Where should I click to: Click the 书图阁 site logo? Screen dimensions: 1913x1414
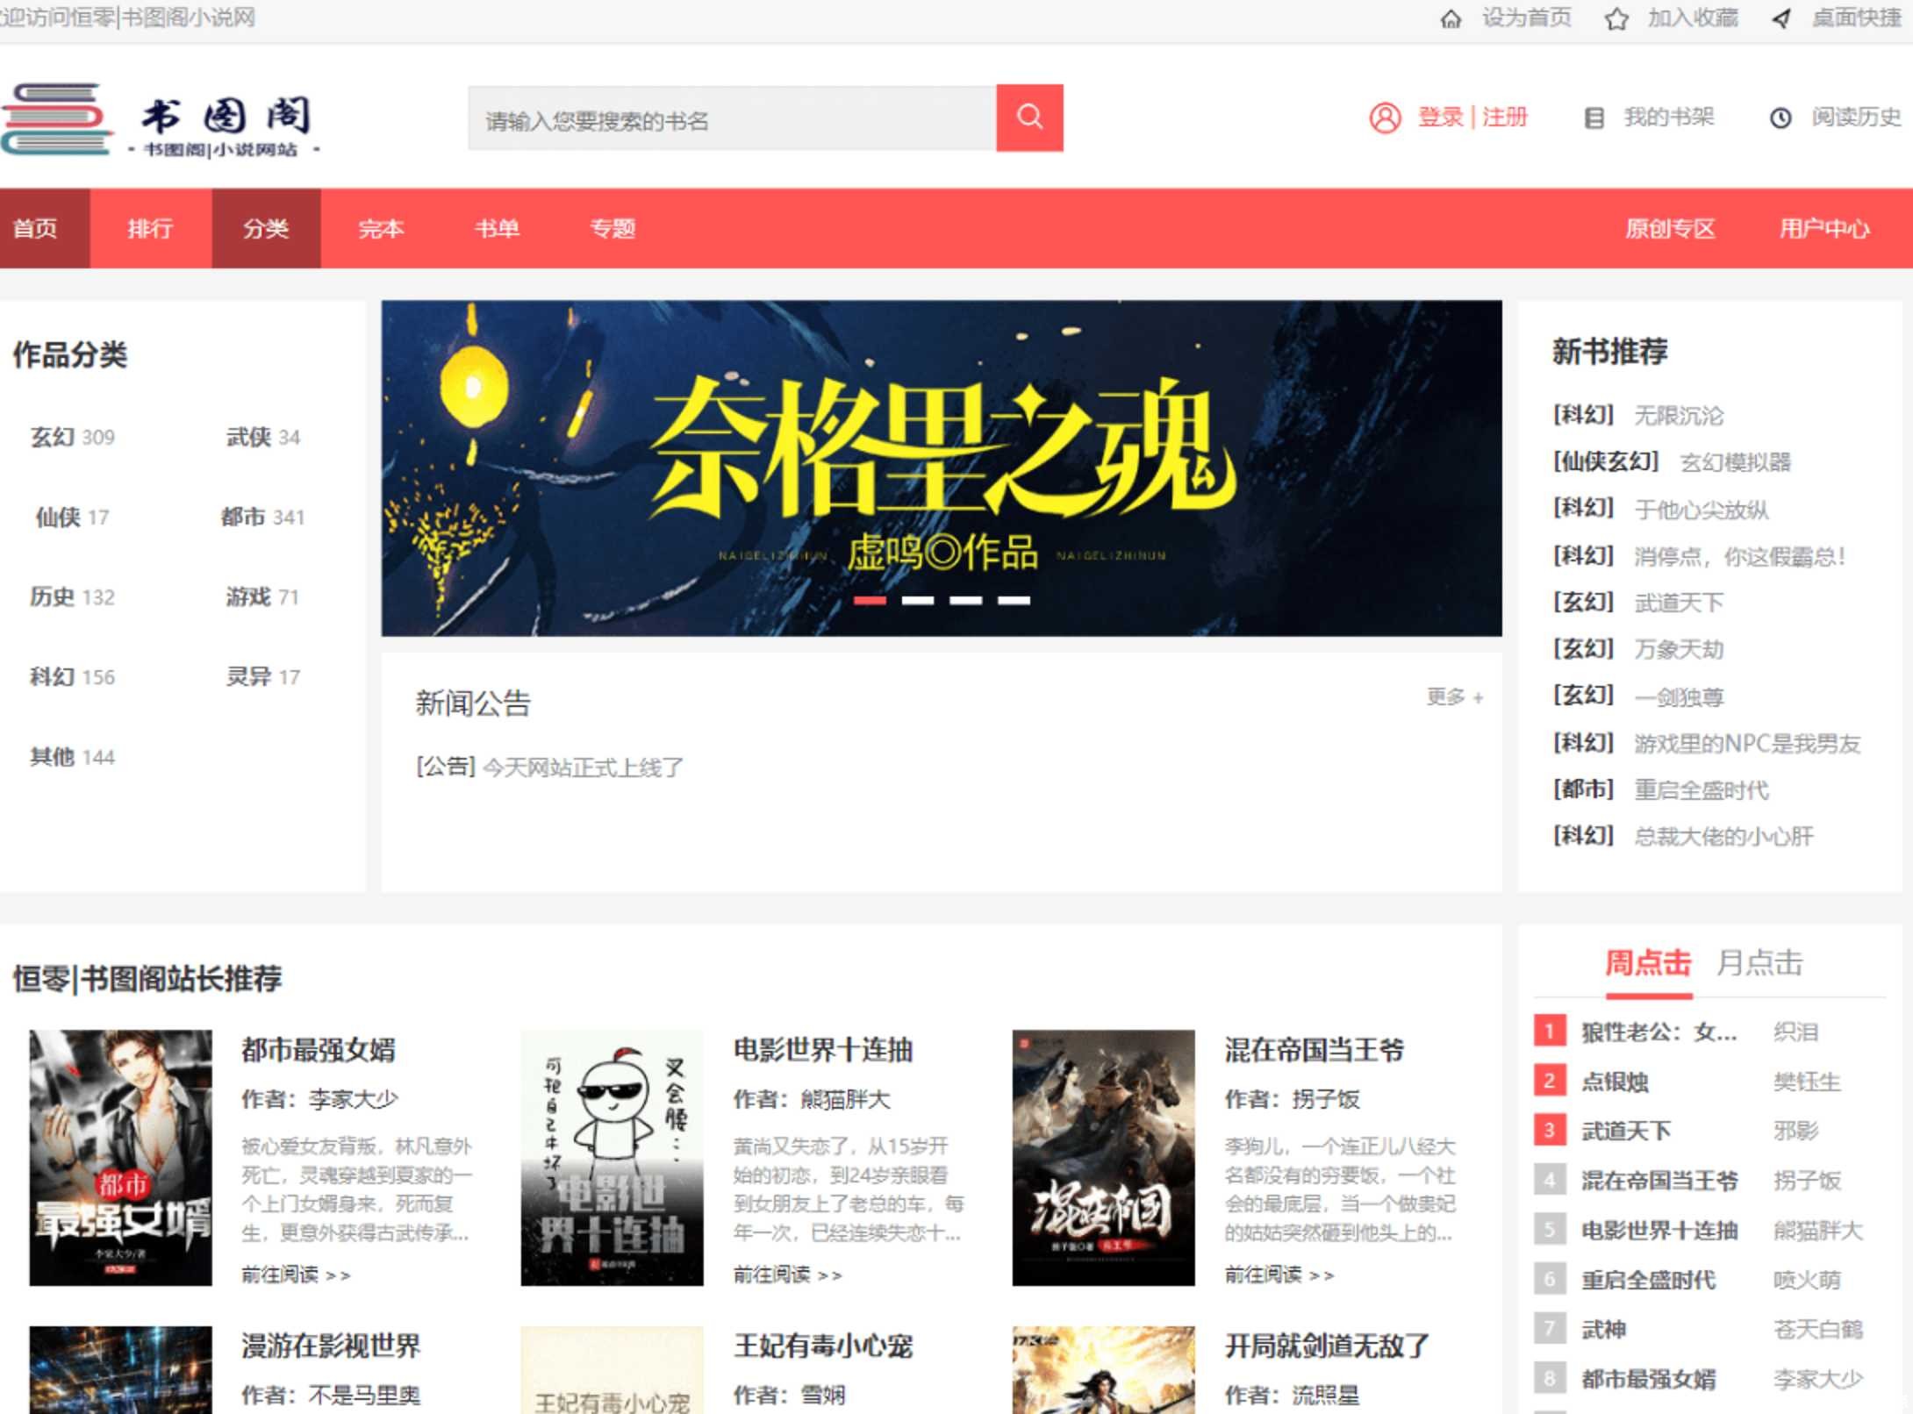pos(162,121)
